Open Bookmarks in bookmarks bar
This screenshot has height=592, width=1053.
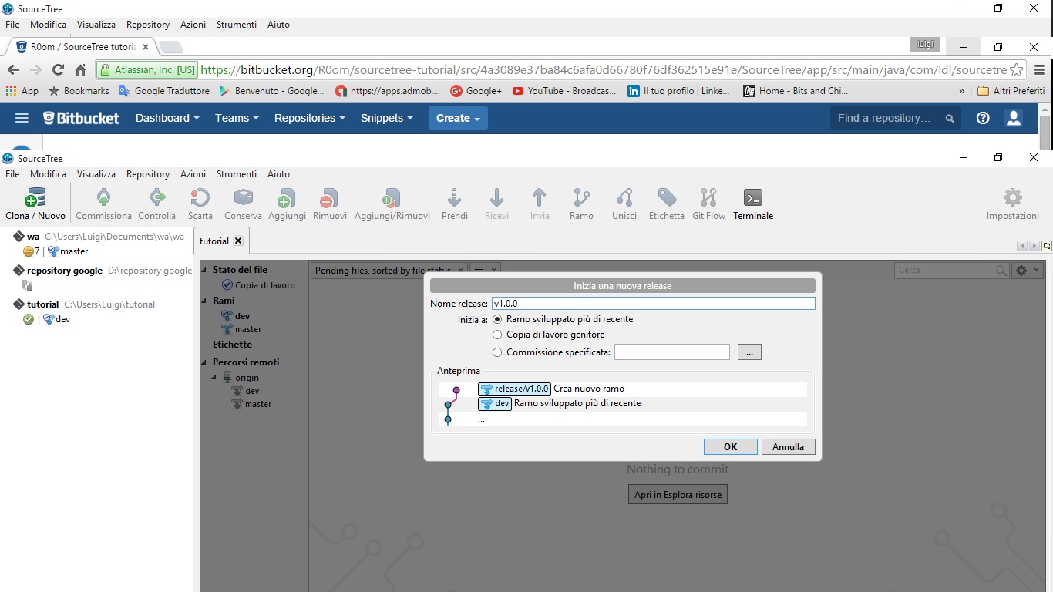(79, 91)
